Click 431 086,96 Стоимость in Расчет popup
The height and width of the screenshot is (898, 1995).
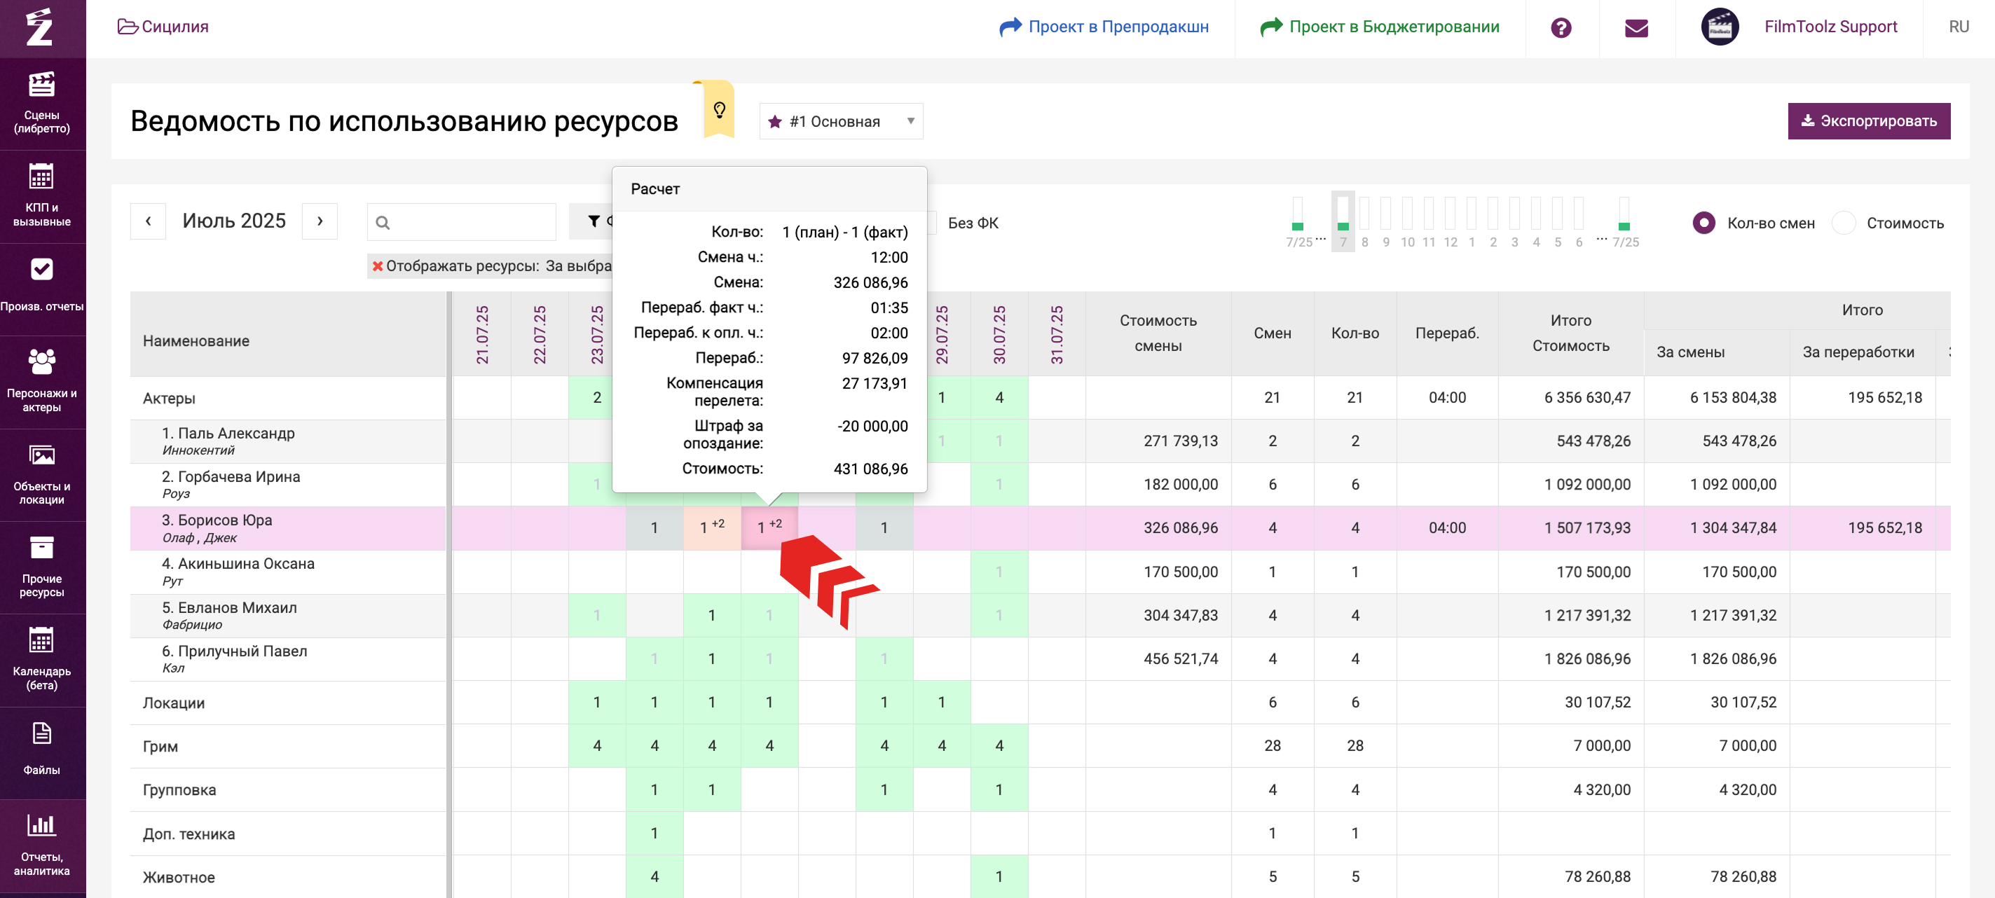(870, 469)
